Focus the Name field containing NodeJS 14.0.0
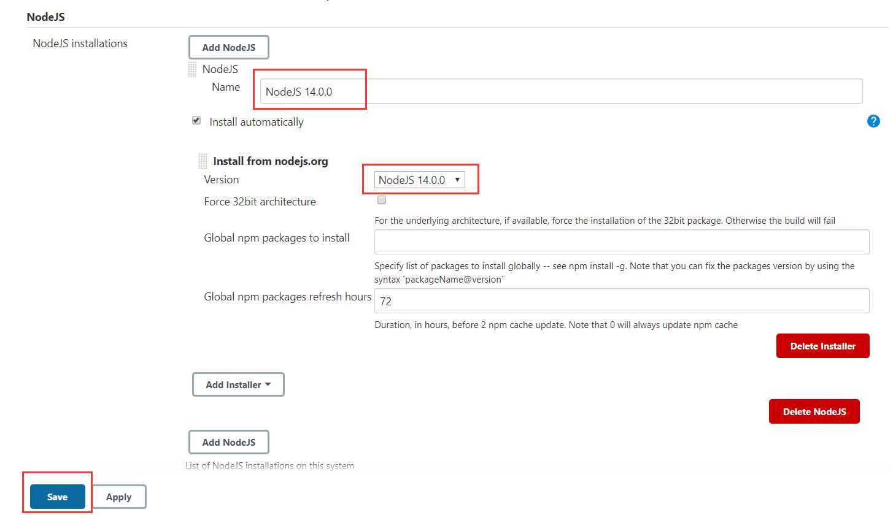Viewport: 893px width, 515px height. [561, 91]
